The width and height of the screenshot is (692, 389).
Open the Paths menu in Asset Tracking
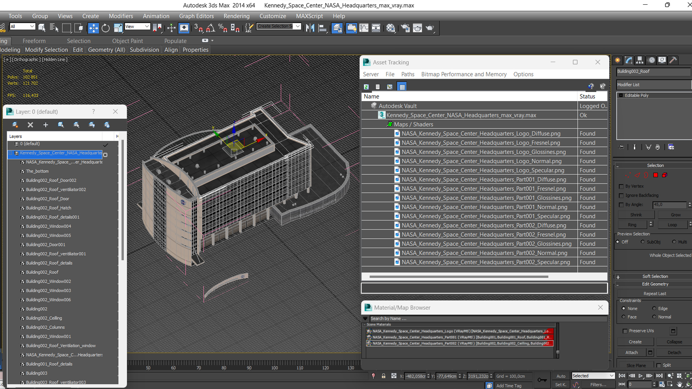(x=408, y=74)
